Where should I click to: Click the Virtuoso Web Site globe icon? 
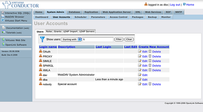[3, 39]
